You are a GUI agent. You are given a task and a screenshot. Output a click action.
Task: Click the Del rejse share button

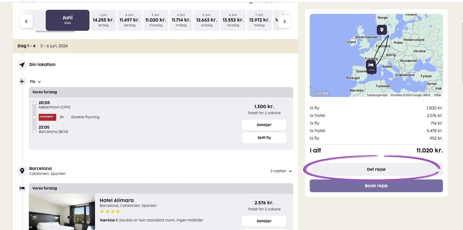pyautogui.click(x=376, y=169)
